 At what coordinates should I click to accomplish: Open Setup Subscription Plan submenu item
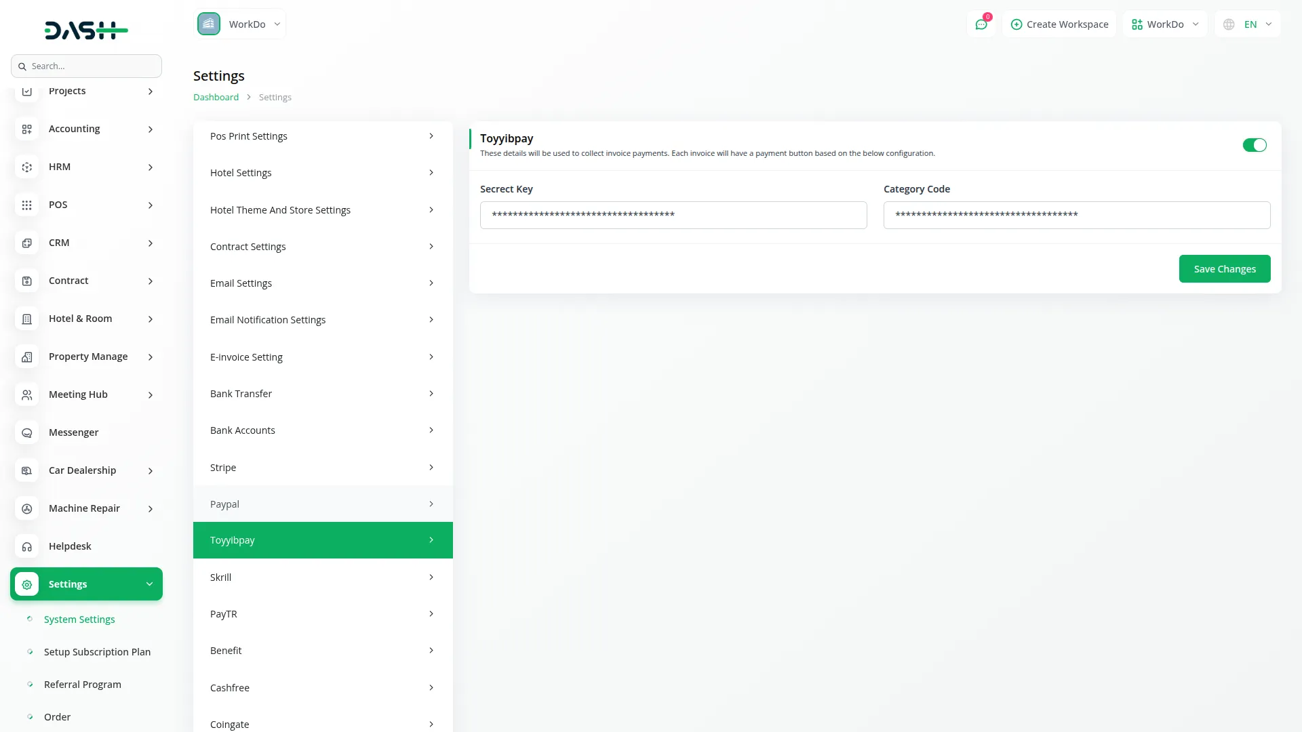97,652
